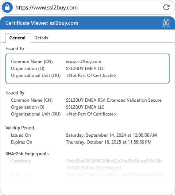The height and width of the screenshot is (195, 175).
Task: Click the Certificate Viewer: ssl2buy.com title
Action: 42,23
